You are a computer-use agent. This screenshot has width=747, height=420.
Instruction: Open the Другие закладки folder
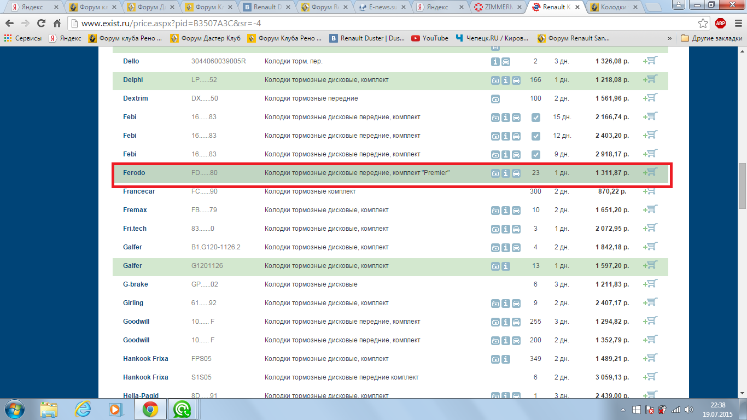tap(711, 38)
